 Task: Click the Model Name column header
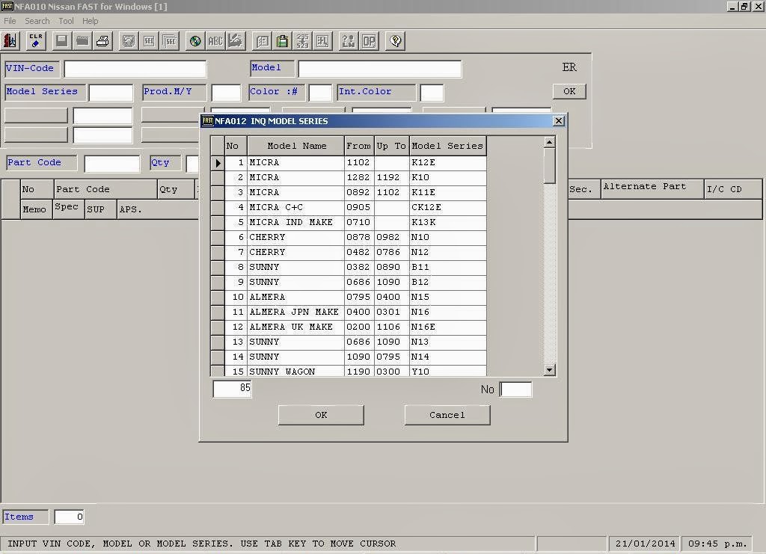296,146
